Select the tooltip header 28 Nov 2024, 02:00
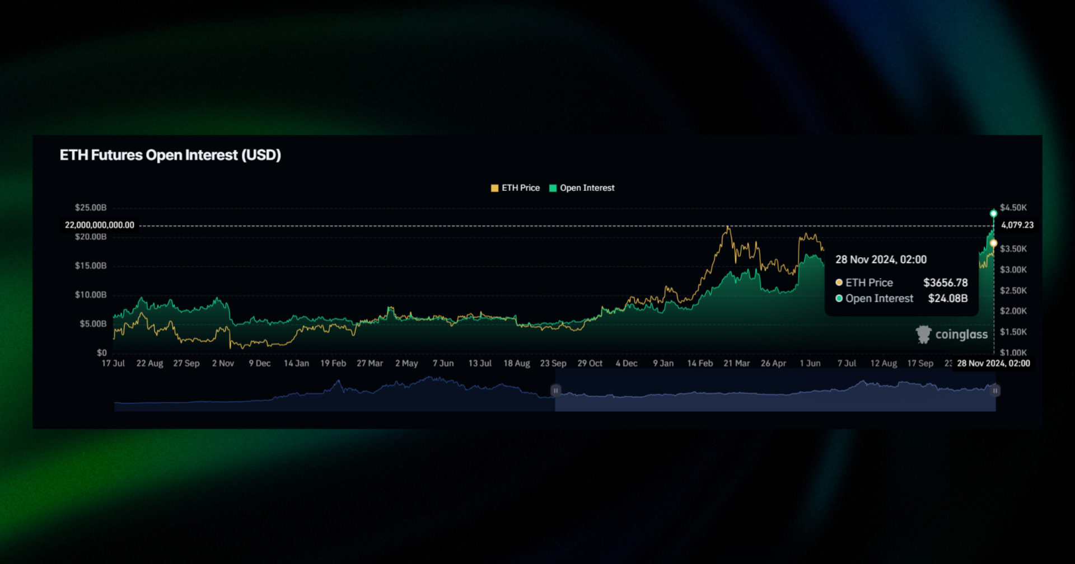 (881, 259)
